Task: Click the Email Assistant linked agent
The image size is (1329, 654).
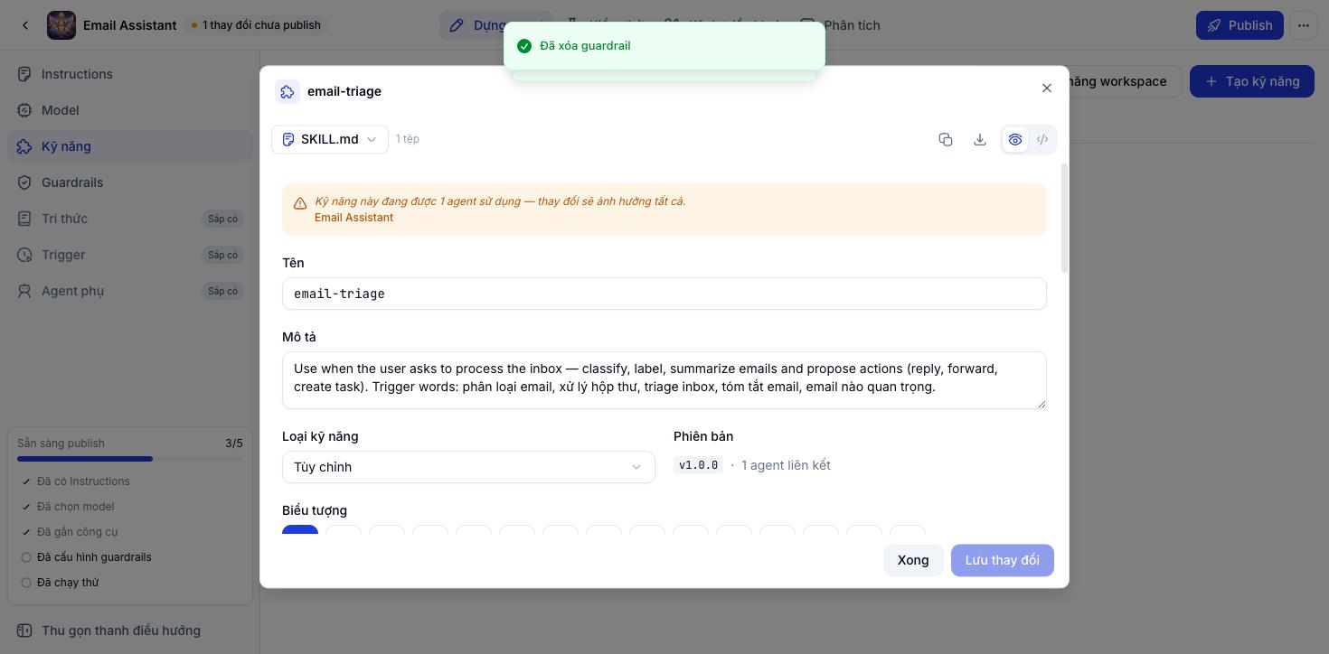Action: pyautogui.click(x=353, y=218)
